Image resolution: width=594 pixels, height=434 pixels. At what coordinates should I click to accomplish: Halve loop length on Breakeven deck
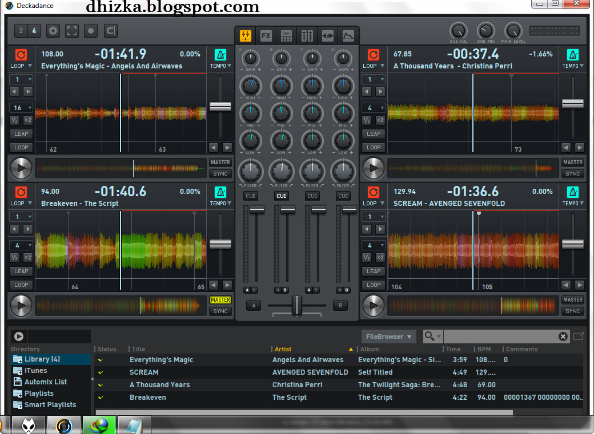(x=14, y=258)
